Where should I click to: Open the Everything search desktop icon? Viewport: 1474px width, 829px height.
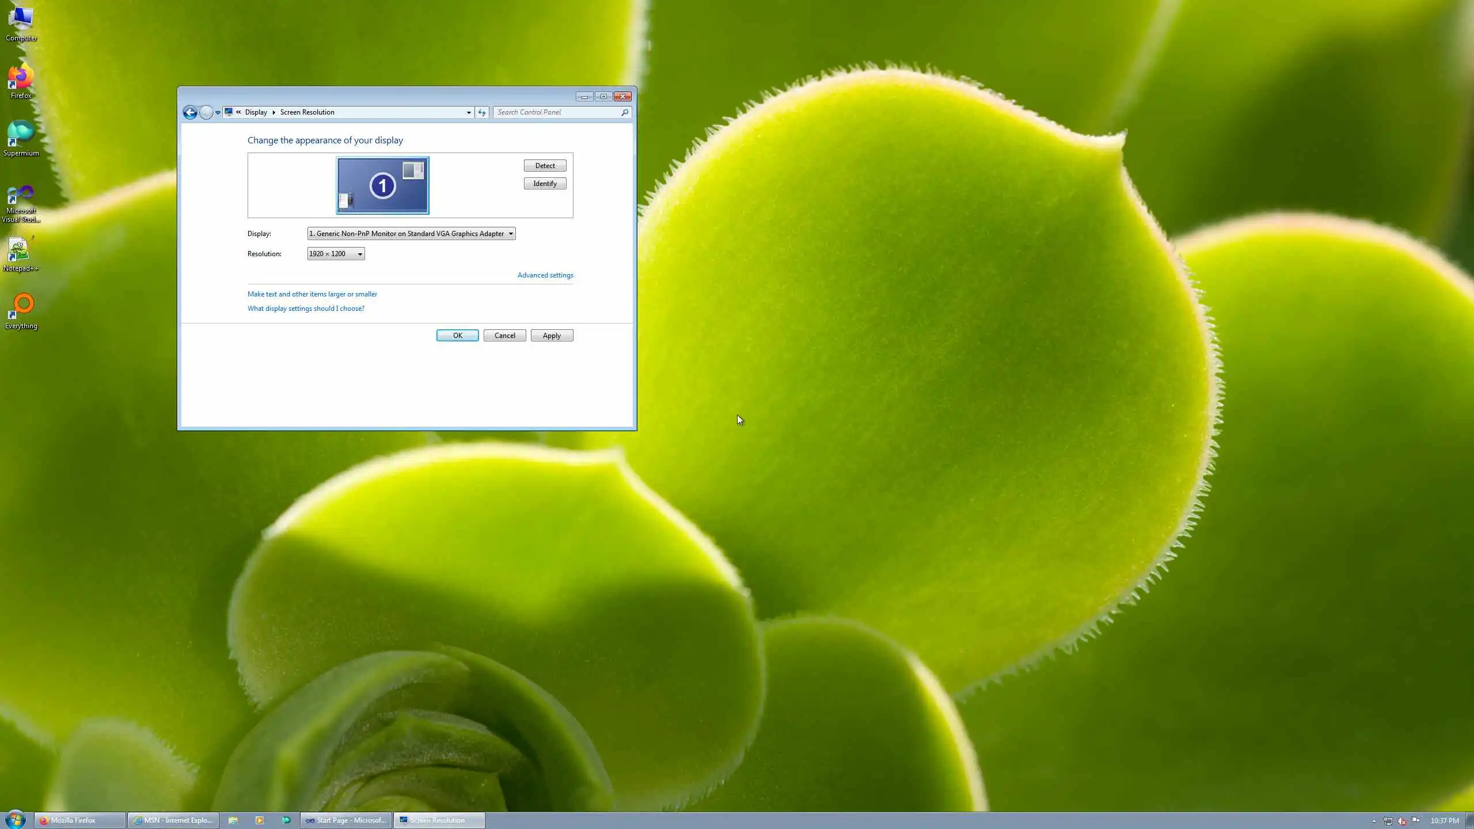(x=21, y=311)
